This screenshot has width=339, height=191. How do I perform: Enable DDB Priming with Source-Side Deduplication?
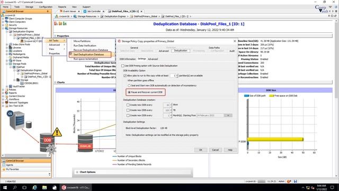click(x=123, y=66)
